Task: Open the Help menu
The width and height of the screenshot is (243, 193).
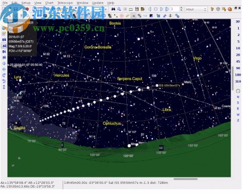Action: pyautogui.click(x=111, y=3)
